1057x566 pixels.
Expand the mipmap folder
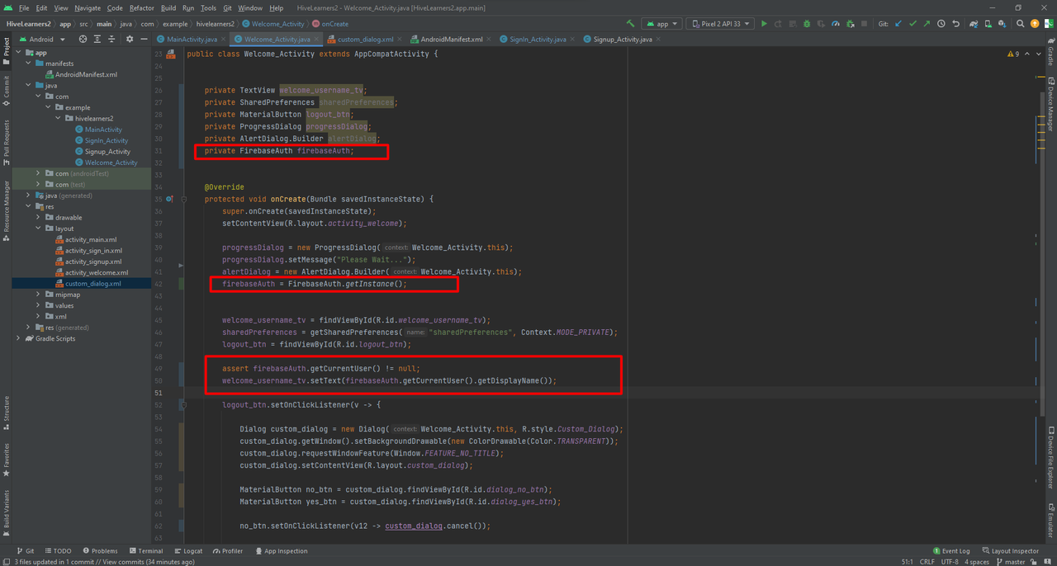38,295
